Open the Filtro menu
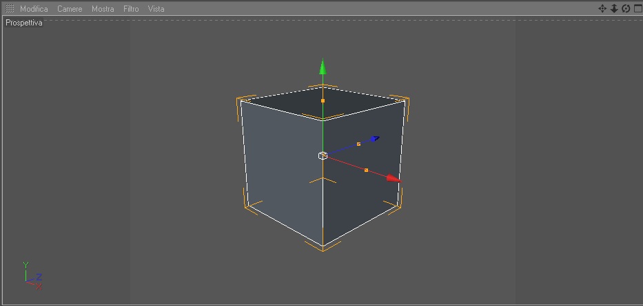This screenshot has height=306, width=643. [x=131, y=8]
